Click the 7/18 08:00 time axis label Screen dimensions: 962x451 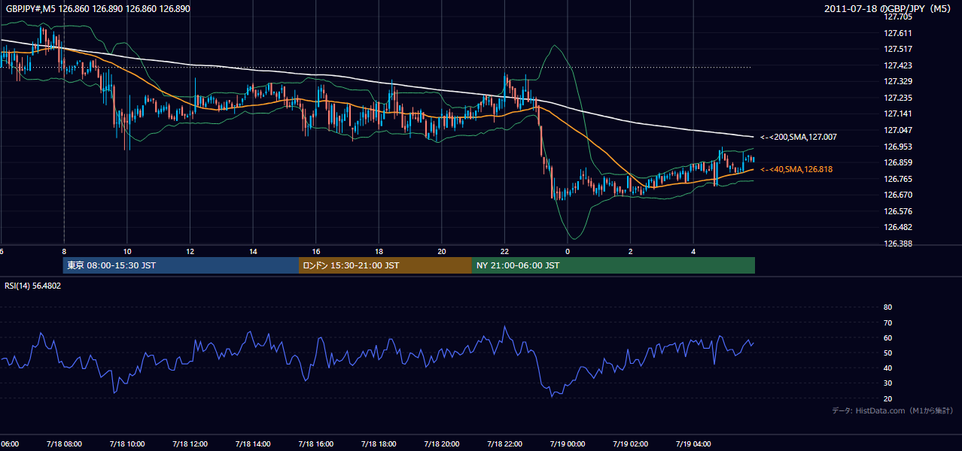64,444
